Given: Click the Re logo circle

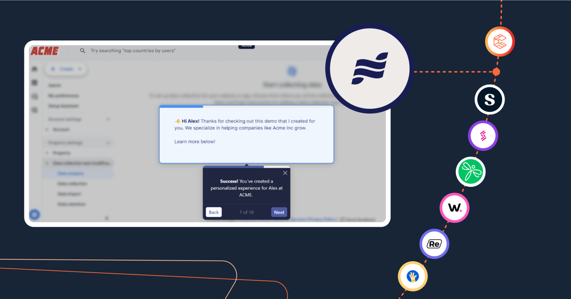Looking at the screenshot, I should tap(434, 244).
